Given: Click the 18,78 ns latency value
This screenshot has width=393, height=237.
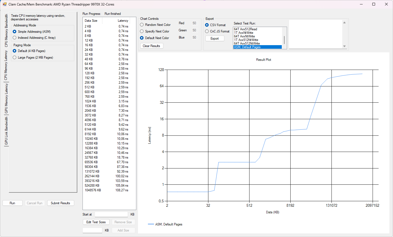Looking at the screenshot, I should [123, 157].
